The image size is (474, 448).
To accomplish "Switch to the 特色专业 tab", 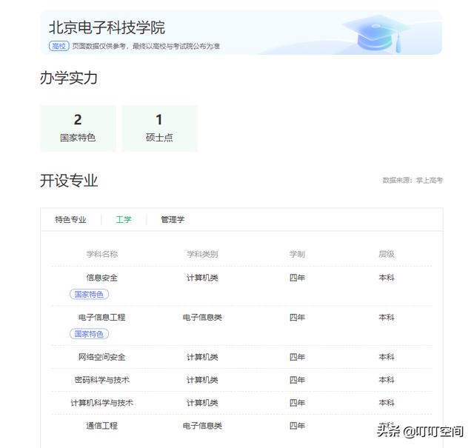I will tap(70, 219).
